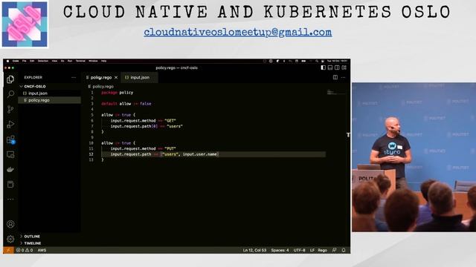The image size is (476, 267).
Task: Close the policy.rego tab
Action: 116,78
